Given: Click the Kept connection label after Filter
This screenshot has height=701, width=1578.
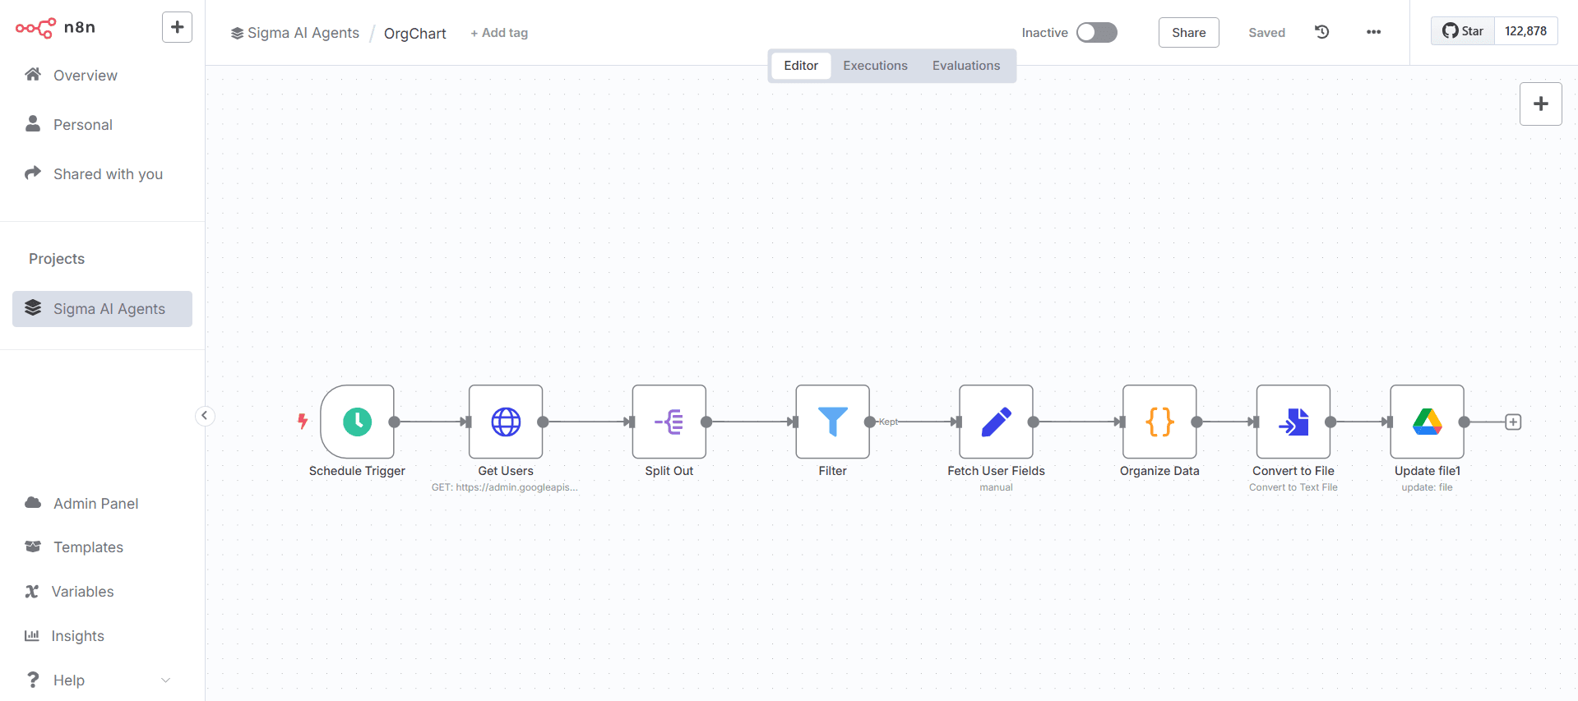Looking at the screenshot, I should click(888, 422).
